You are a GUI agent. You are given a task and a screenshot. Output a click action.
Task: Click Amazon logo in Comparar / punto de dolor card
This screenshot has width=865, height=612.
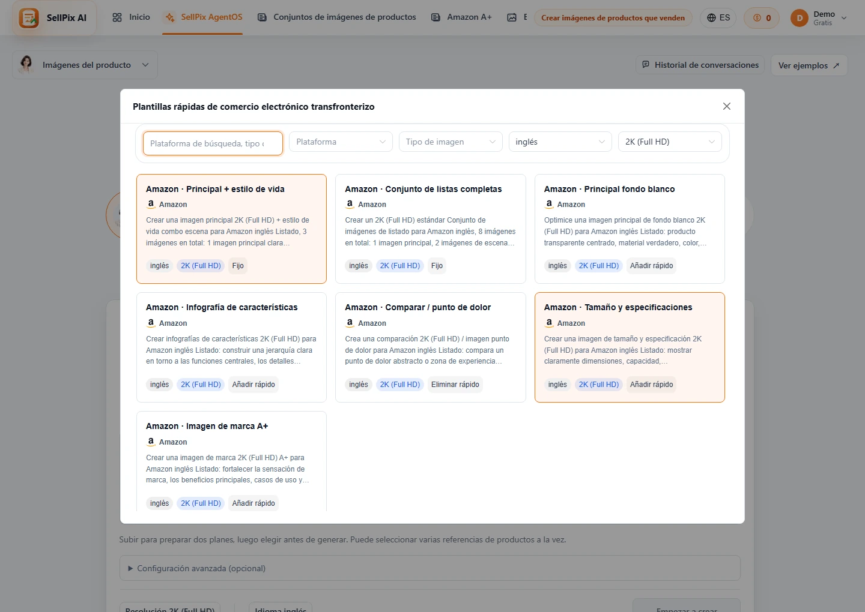[350, 323]
